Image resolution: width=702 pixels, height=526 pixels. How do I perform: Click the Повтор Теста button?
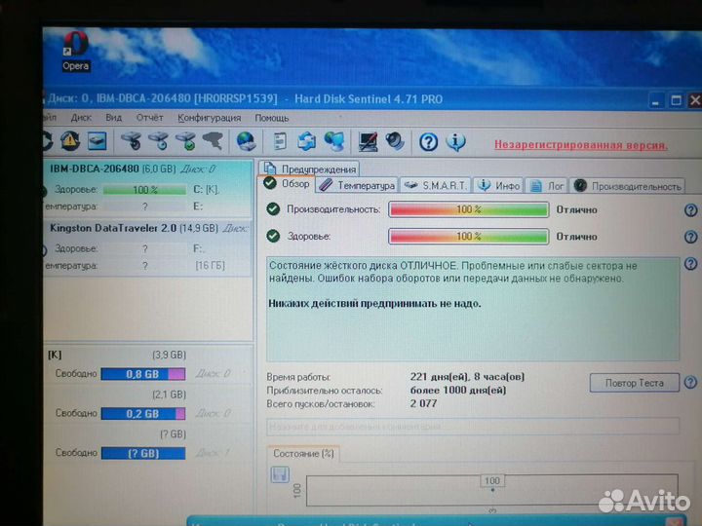(635, 383)
